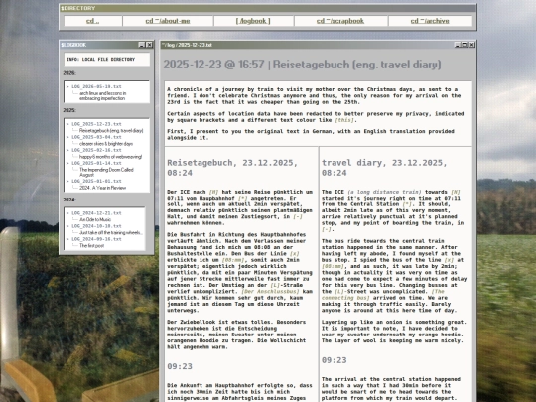Screen dimensions: 536x402
Task: Click the English heading 'travel diary, 23.12.2025, 08:24'
Action: click(384, 168)
